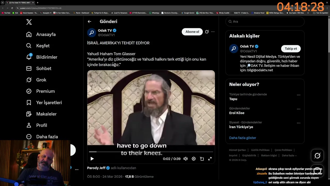Viewport: 330px width, 186px height.
Task: Go to Profil page
Action: (x=37, y=125)
